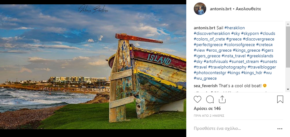Like the post with the heart icon

tap(197, 99)
